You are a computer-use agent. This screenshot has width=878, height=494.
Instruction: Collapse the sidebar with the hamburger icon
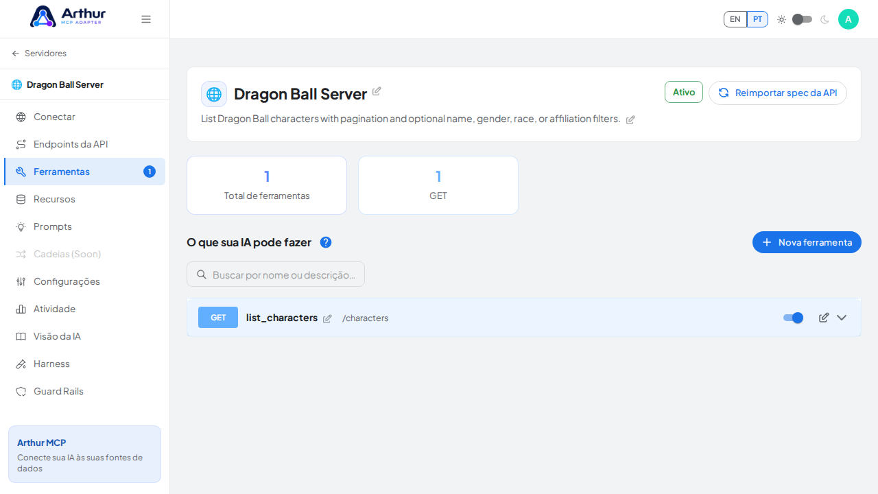pos(146,19)
